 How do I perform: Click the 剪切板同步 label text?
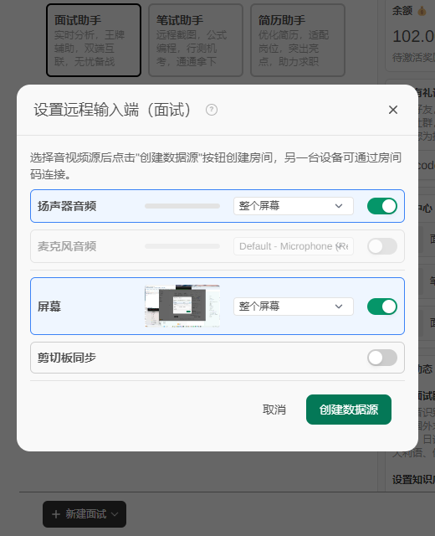pos(67,358)
